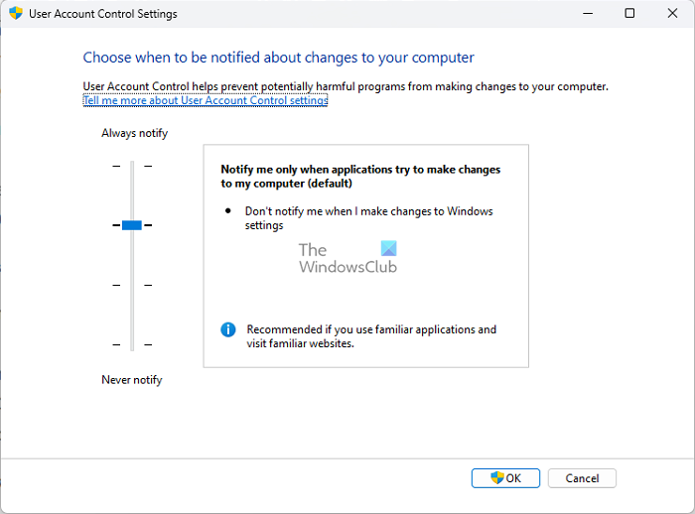Click the 'Choose when to be notified' heading
The width and height of the screenshot is (695, 514).
(x=278, y=58)
